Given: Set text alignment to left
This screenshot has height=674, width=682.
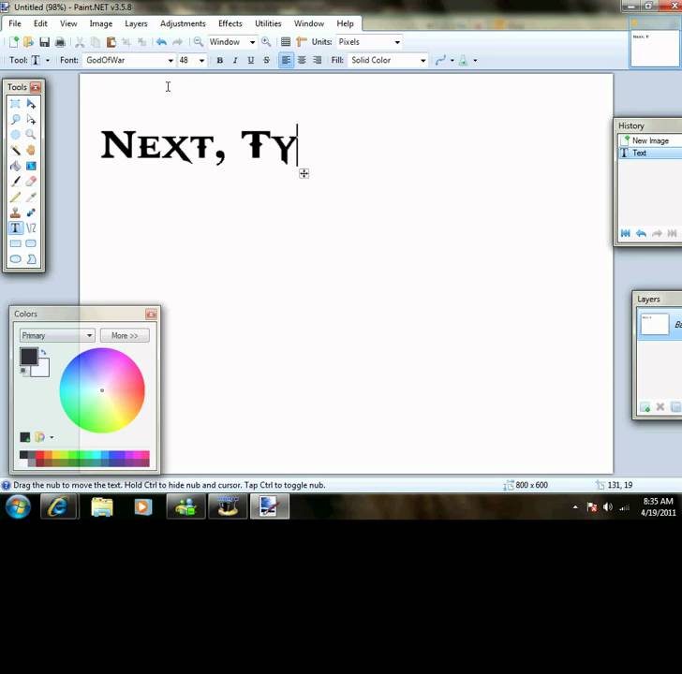Looking at the screenshot, I should [286, 61].
